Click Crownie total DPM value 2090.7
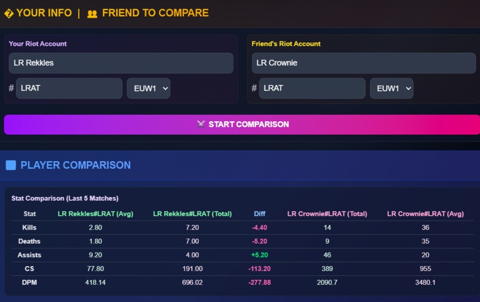Image resolution: width=480 pixels, height=302 pixels. pyautogui.click(x=327, y=282)
